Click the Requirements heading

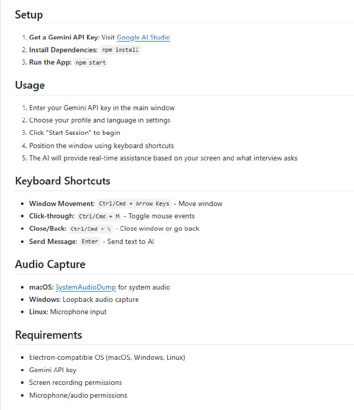coord(49,335)
